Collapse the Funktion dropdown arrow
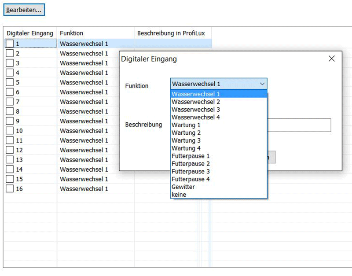The height and width of the screenshot is (276, 352). pos(263,84)
